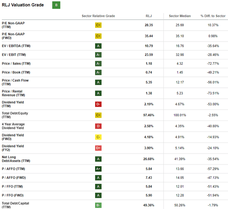Open the Price / Book (TTM) metric

[16, 73]
